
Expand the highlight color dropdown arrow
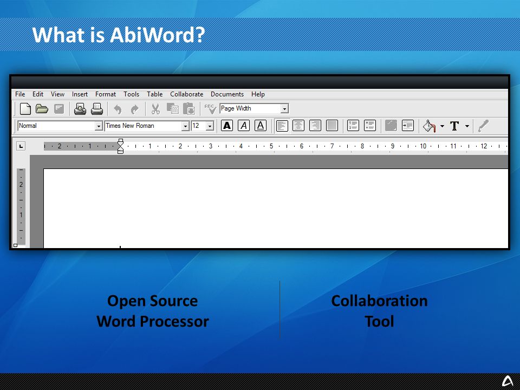tap(442, 126)
